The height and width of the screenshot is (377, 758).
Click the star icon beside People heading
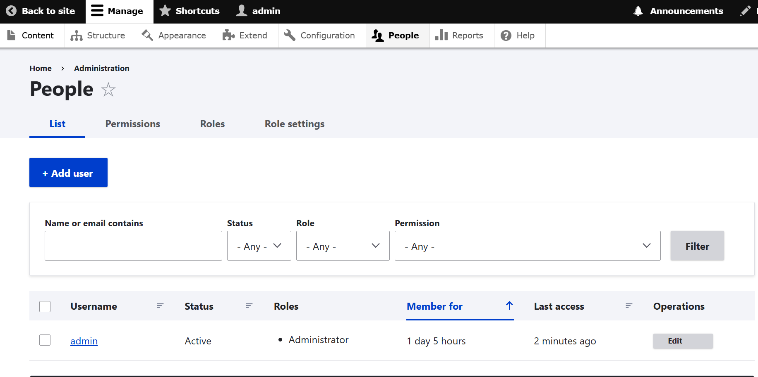pyautogui.click(x=108, y=90)
